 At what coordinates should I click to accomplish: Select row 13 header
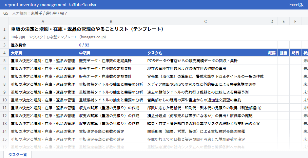(4, 123)
